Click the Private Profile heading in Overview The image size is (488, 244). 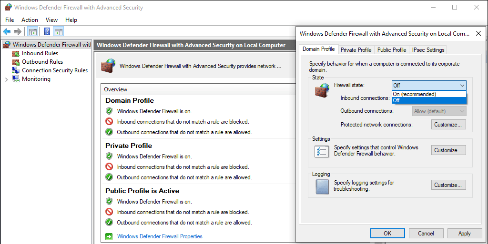[129, 146]
